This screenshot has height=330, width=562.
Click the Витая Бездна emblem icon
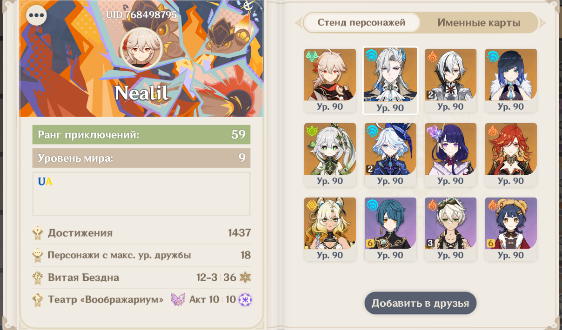[38, 278]
